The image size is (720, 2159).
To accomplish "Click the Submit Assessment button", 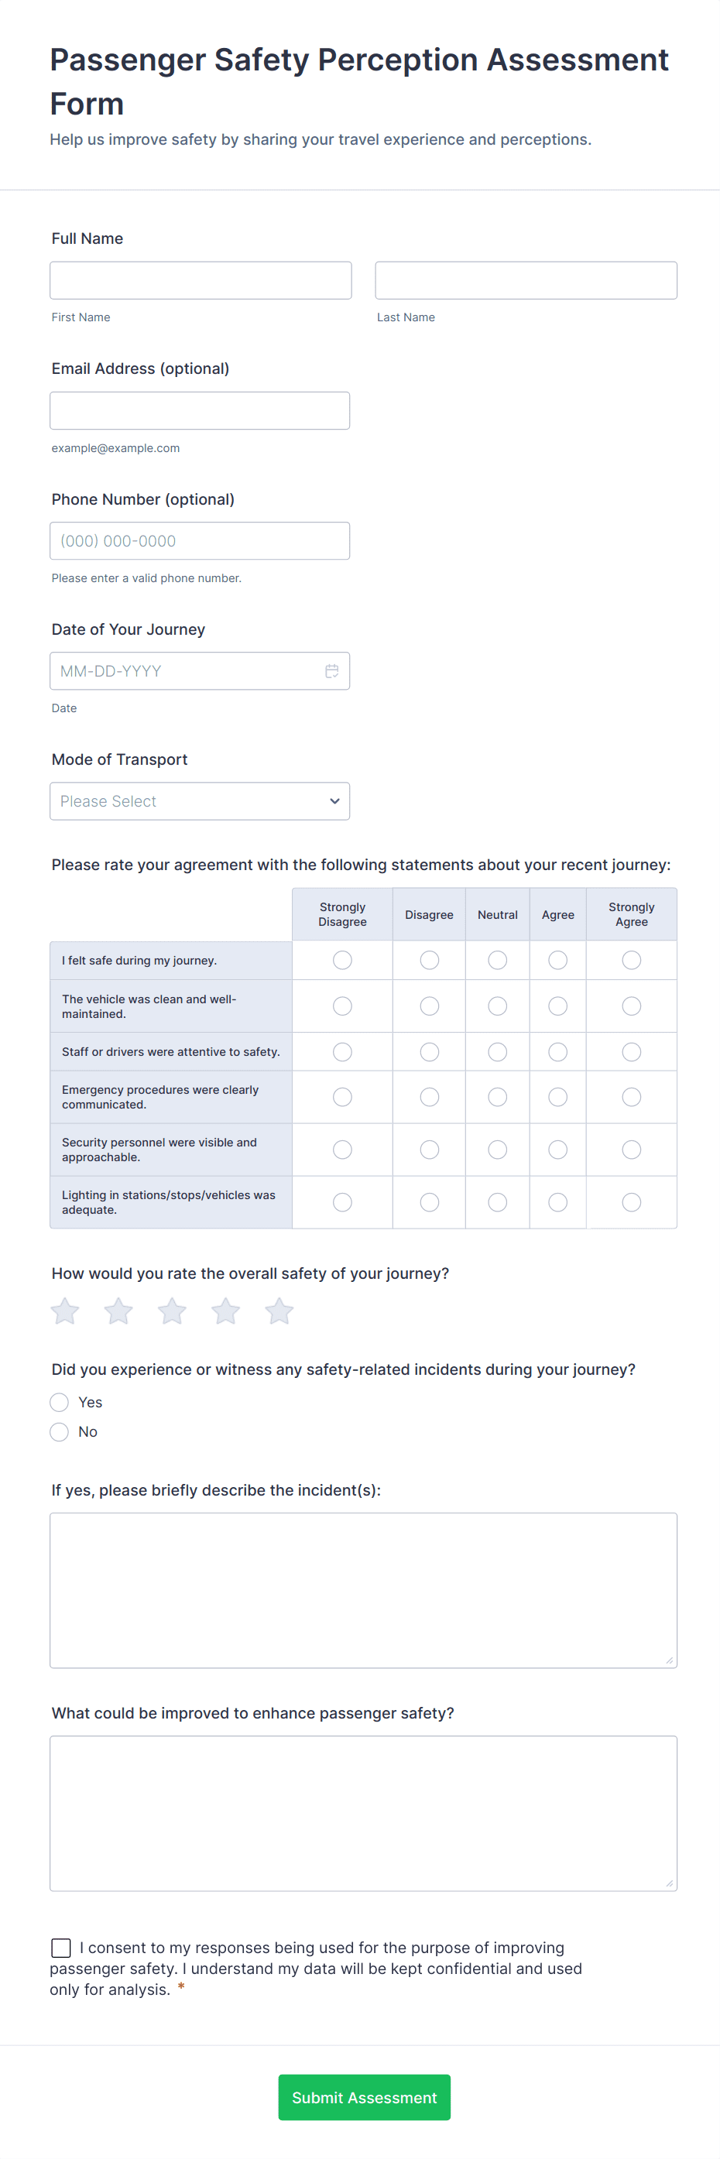I will tap(364, 2097).
